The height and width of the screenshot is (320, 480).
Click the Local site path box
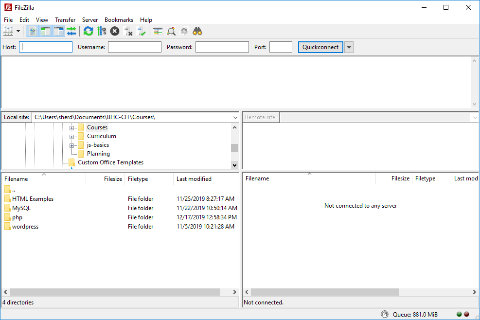[132, 117]
